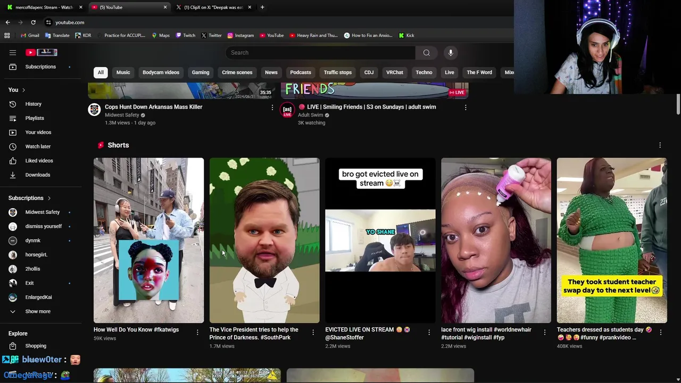Select the Music filter chip
Viewport: 681px width, 383px height.
coord(123,72)
